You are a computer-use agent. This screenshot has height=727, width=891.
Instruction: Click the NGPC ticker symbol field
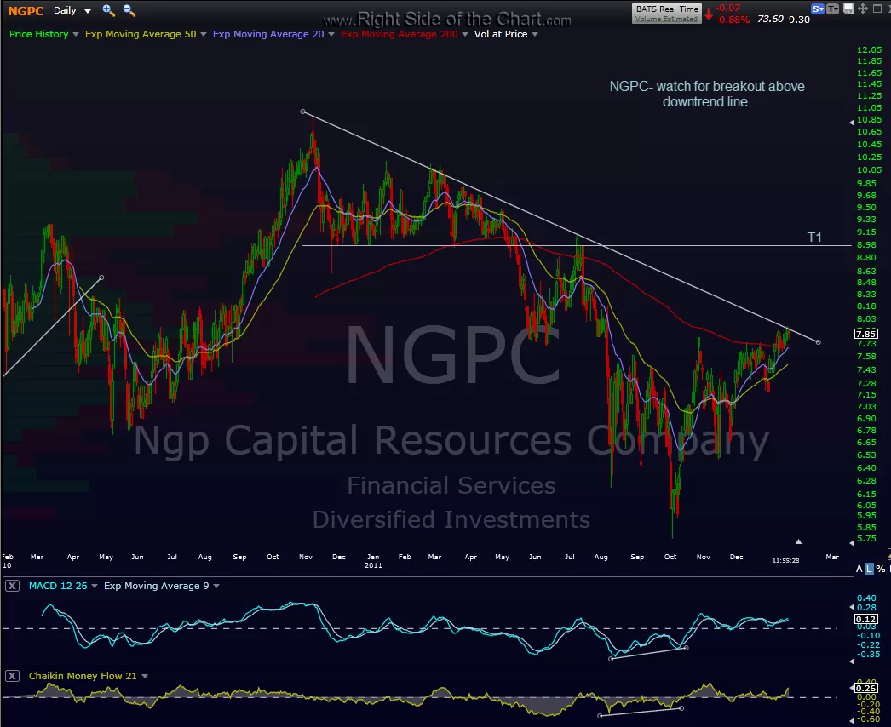(x=26, y=11)
